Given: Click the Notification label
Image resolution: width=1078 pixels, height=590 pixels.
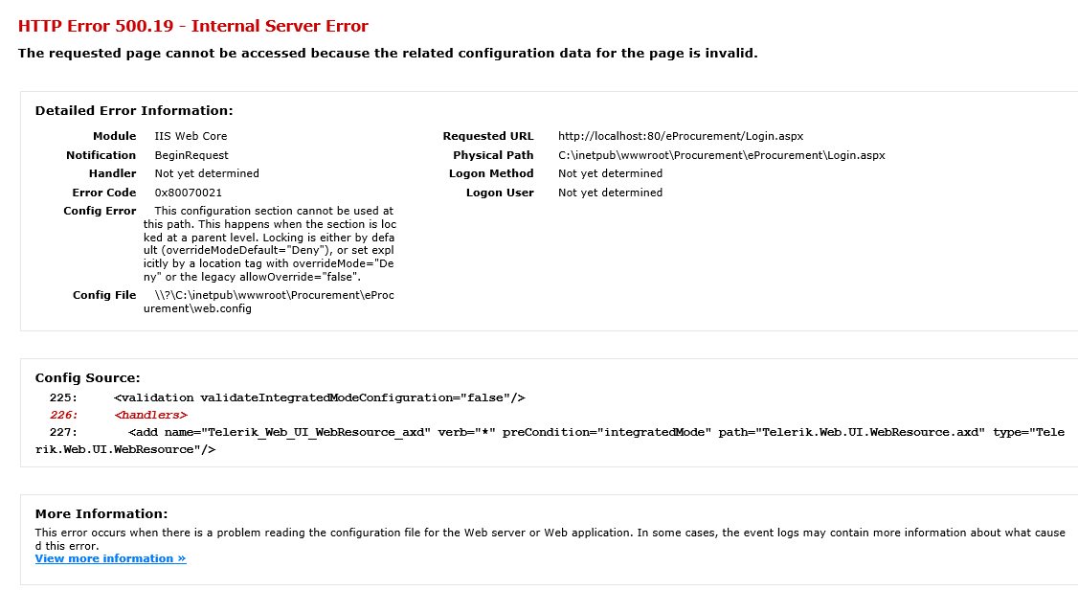Looking at the screenshot, I should (101, 155).
